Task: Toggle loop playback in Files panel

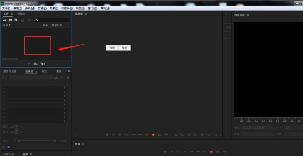Action: pyautogui.click(x=36, y=64)
